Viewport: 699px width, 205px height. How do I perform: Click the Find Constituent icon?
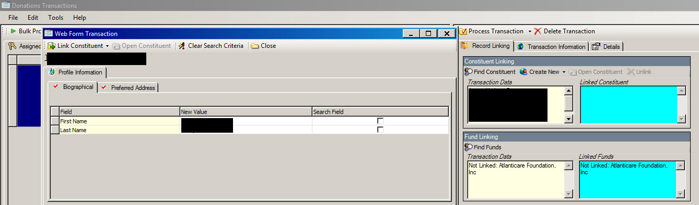tap(469, 72)
